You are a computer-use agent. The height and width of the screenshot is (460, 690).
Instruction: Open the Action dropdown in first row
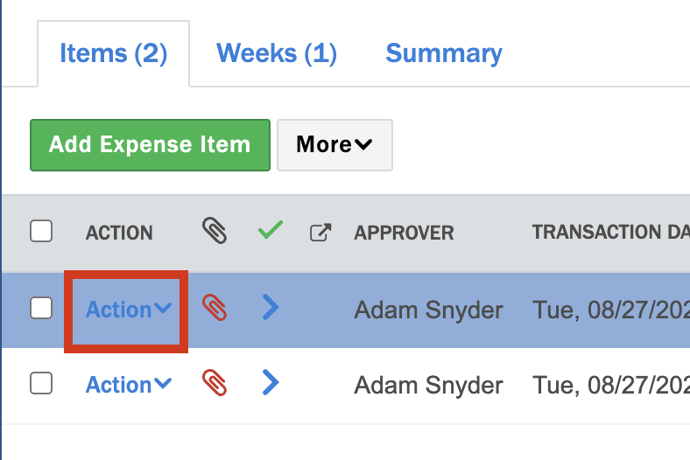(x=128, y=310)
